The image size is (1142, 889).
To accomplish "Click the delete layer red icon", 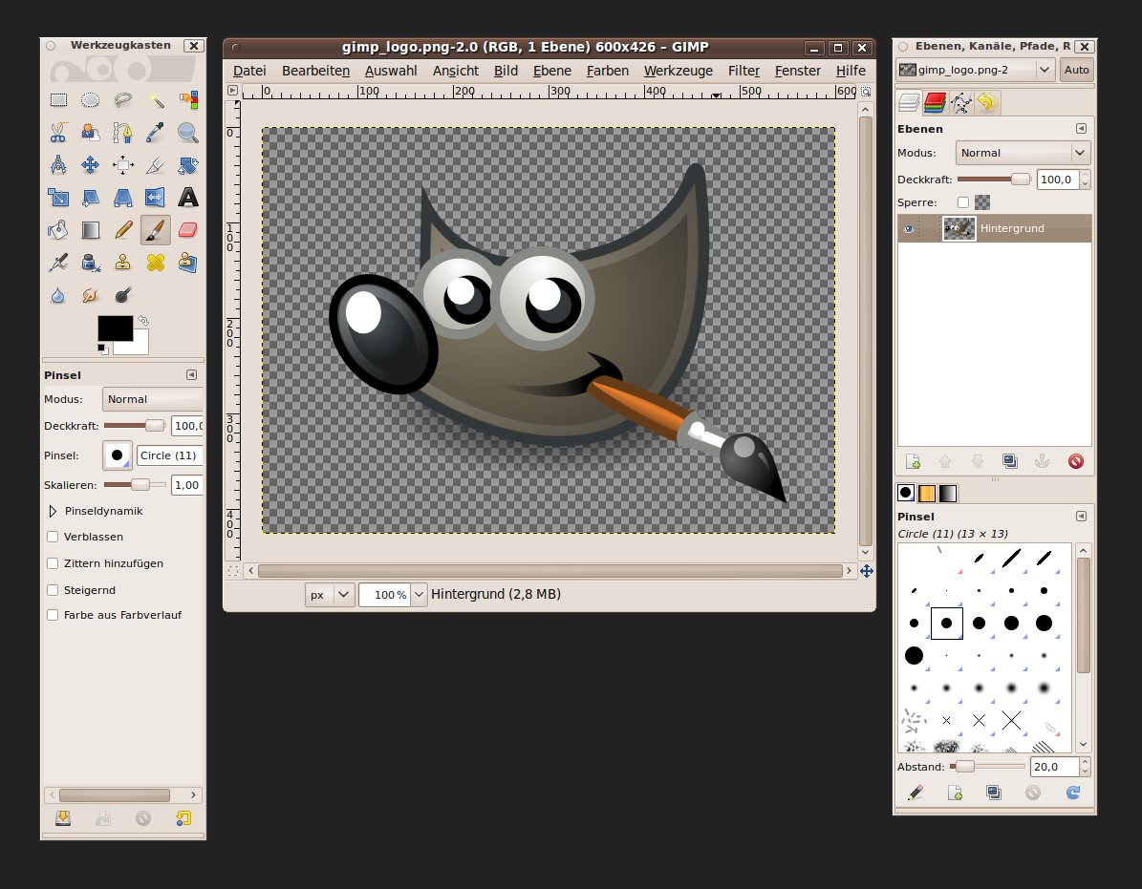I will pyautogui.click(x=1076, y=461).
